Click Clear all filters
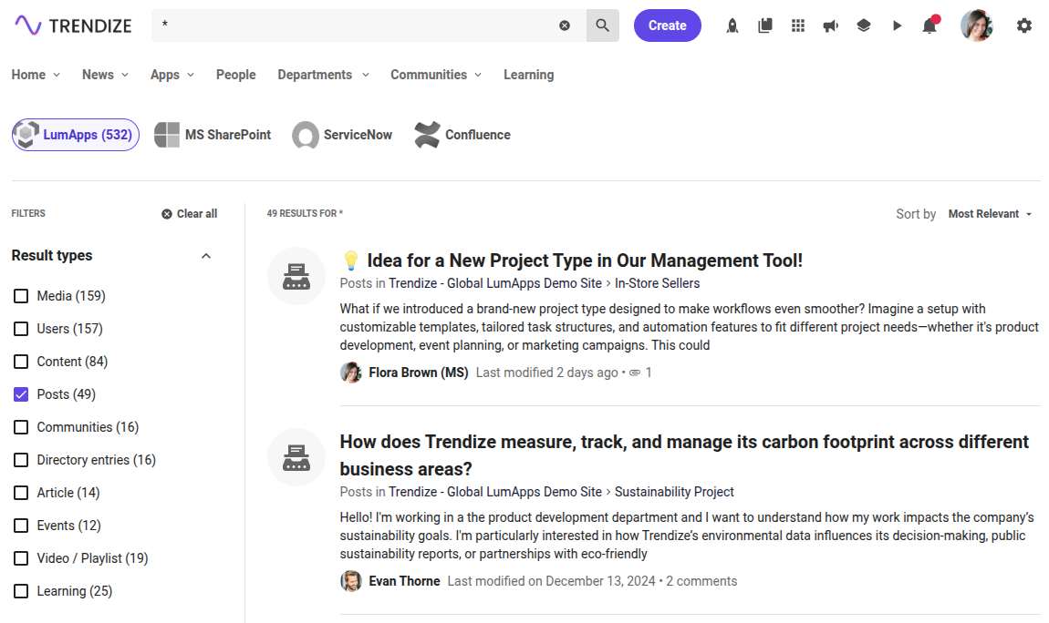This screenshot has width=1049, height=623. [190, 214]
